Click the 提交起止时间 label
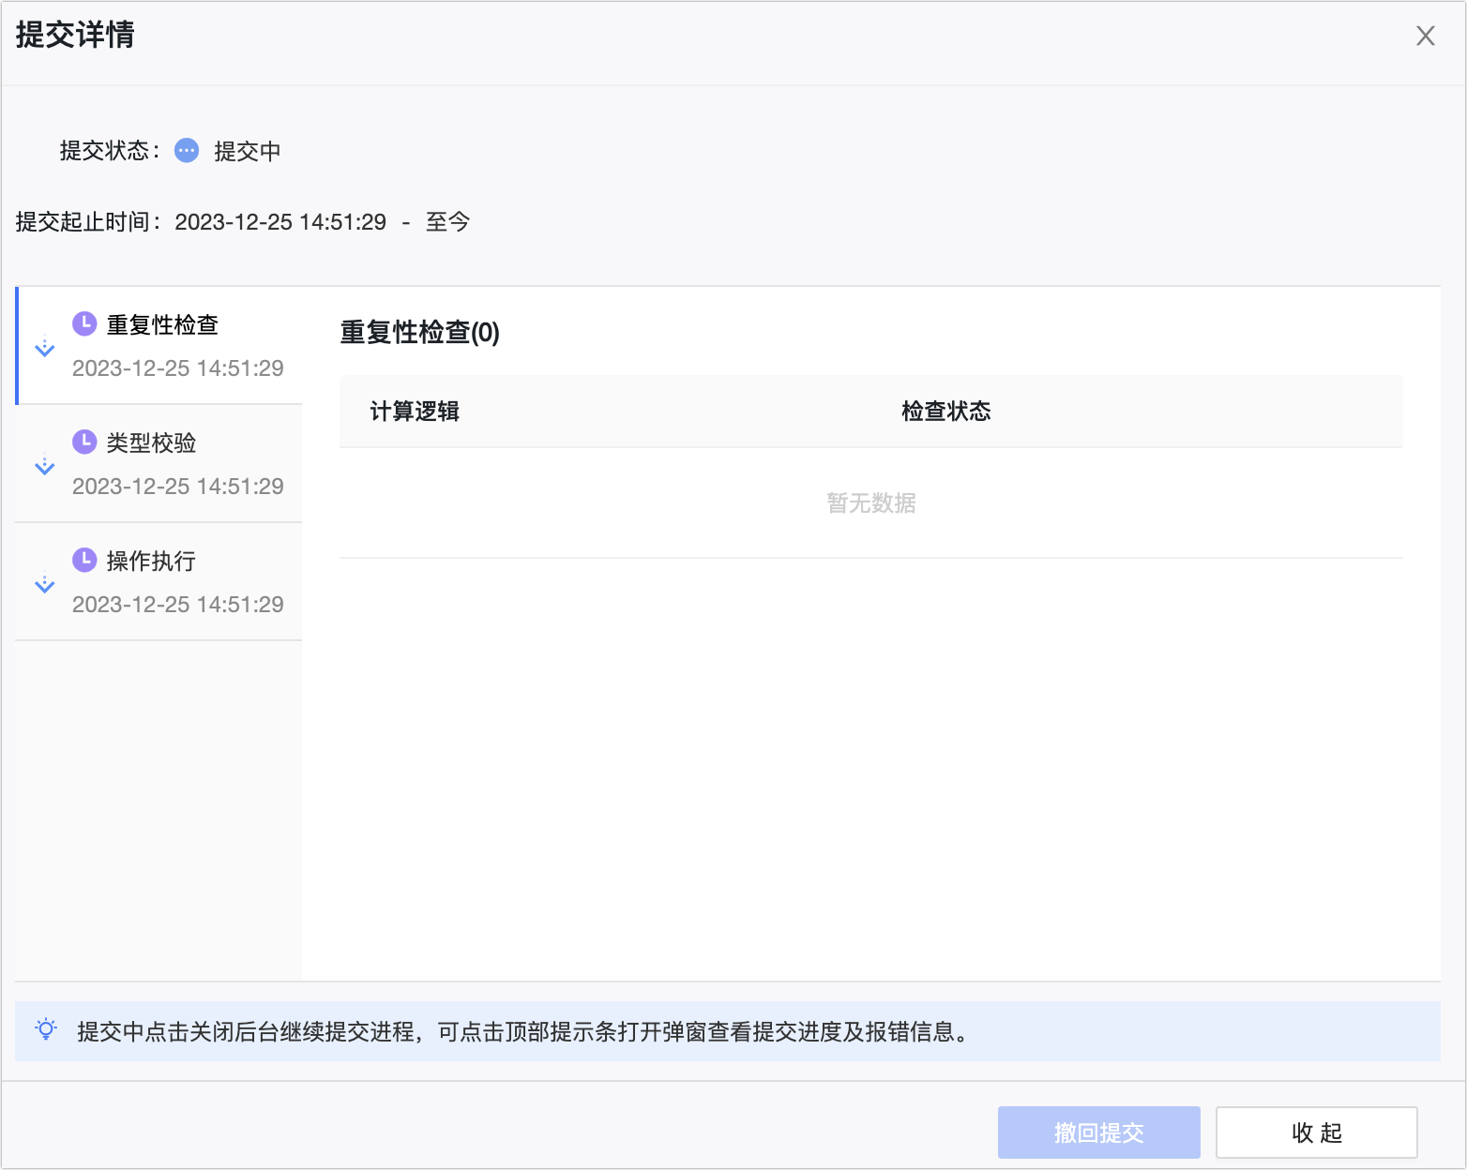This screenshot has width=1467, height=1170. click(x=87, y=222)
